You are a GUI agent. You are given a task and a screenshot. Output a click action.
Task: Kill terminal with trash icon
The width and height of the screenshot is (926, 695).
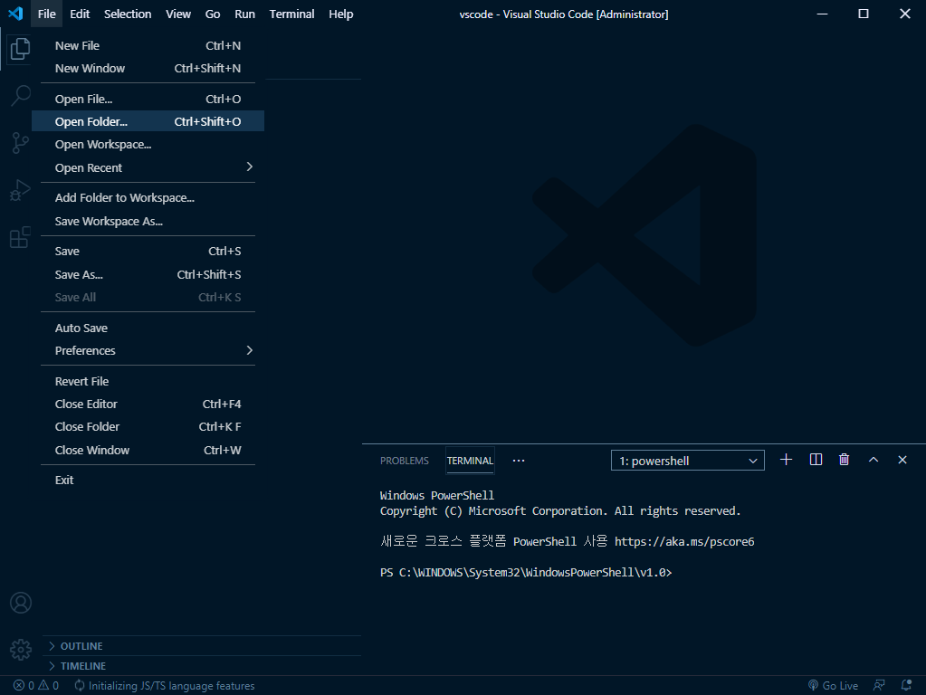844,460
